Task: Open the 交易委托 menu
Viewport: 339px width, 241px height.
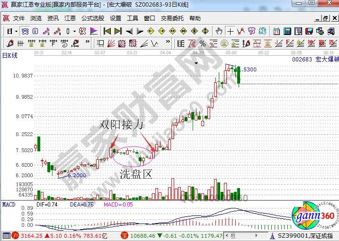Action: (x=172, y=18)
